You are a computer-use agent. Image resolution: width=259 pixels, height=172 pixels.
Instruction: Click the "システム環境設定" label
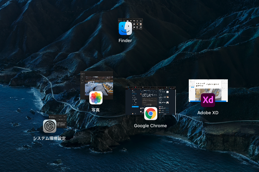tap(49, 138)
